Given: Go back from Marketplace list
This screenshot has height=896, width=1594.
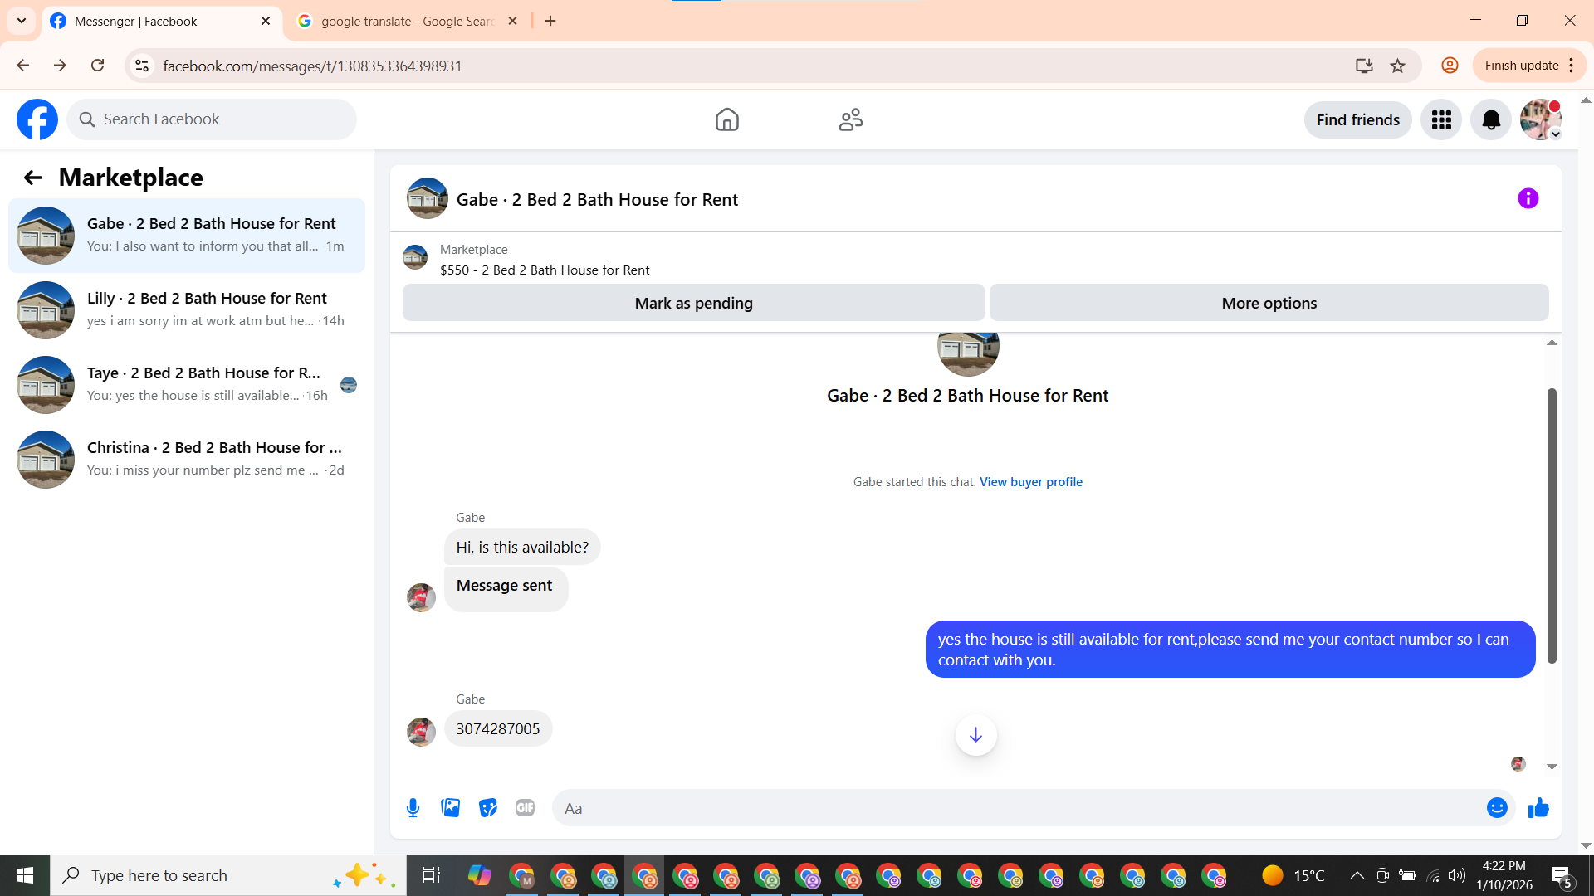Looking at the screenshot, I should tap(32, 178).
